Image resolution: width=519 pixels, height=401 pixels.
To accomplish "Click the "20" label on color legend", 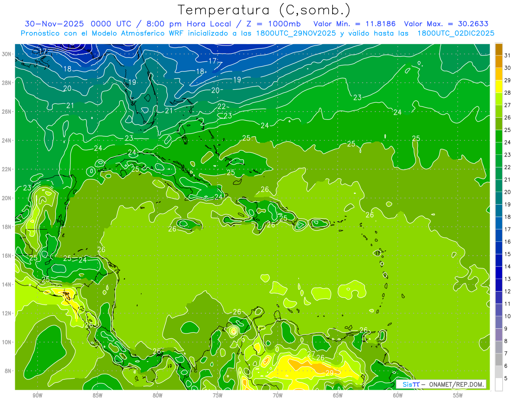I will (x=508, y=192).
